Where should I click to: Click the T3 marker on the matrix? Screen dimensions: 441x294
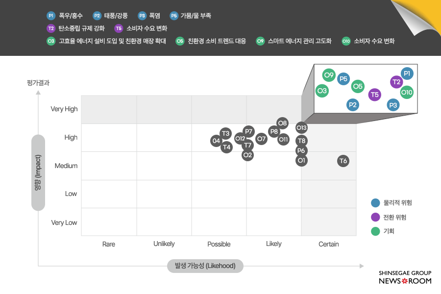click(x=225, y=133)
